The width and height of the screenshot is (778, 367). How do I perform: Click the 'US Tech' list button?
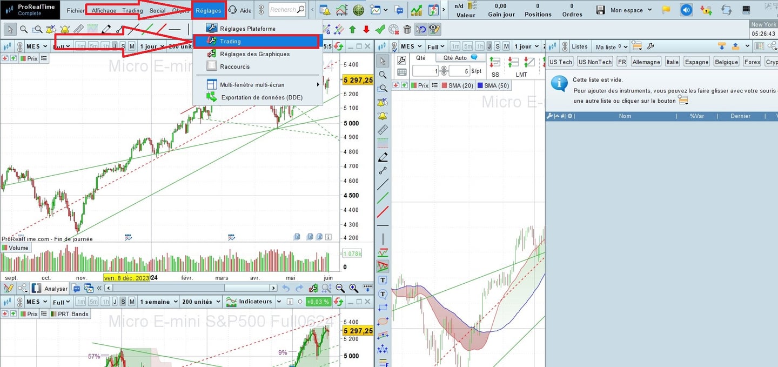pyautogui.click(x=560, y=62)
